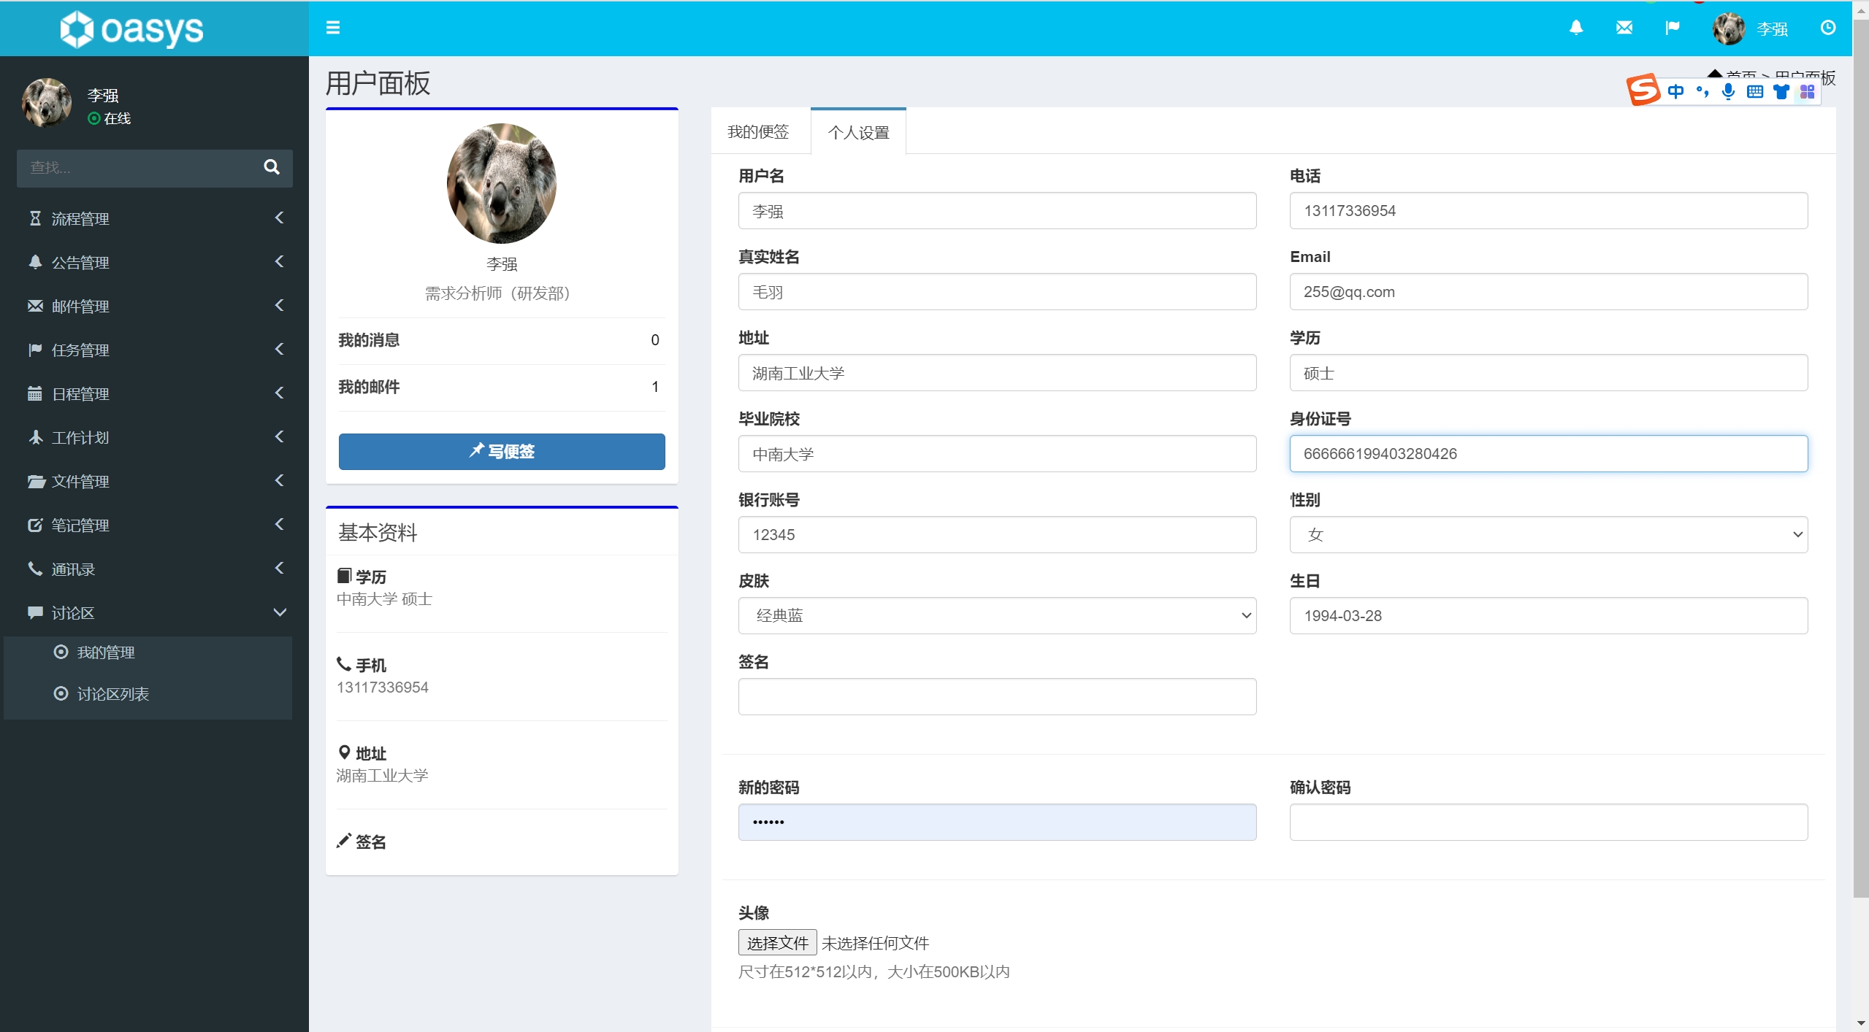Select 讨论区列表 in the sidebar
The image size is (1869, 1032).
click(112, 694)
